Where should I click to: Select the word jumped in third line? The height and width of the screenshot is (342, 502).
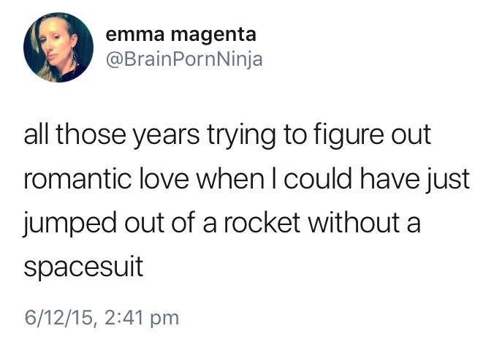pos(70,223)
